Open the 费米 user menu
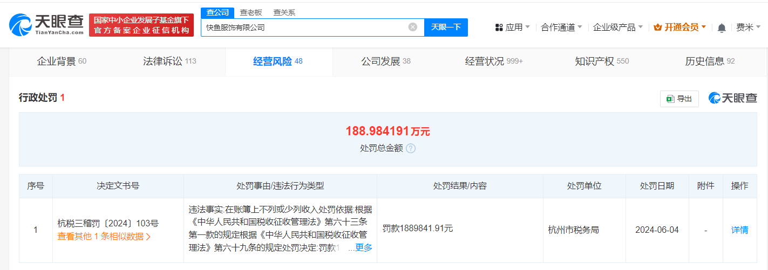This screenshot has height=270, width=768. tap(749, 27)
